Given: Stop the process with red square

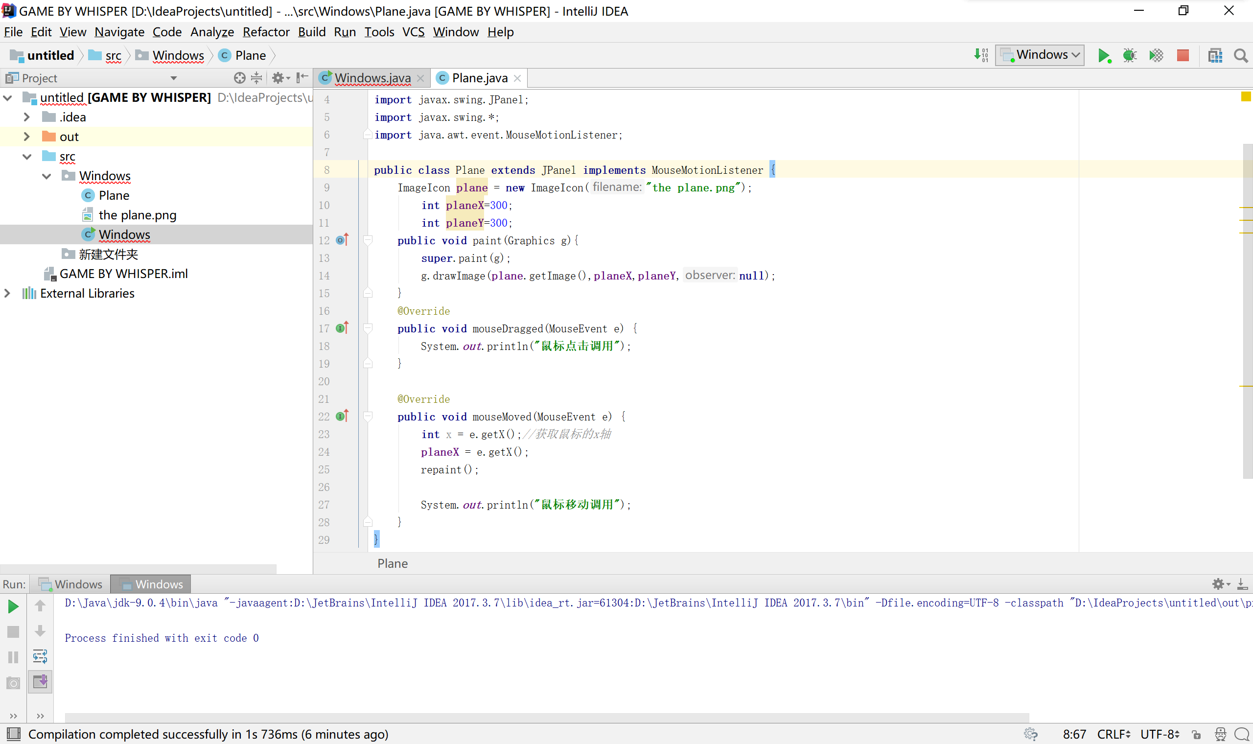Looking at the screenshot, I should [x=1183, y=55].
